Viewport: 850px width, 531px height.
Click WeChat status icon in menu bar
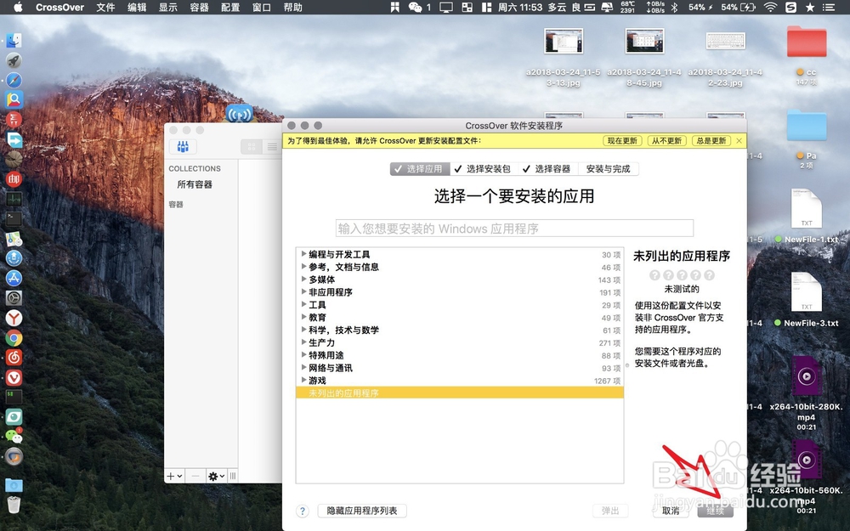[x=416, y=7]
